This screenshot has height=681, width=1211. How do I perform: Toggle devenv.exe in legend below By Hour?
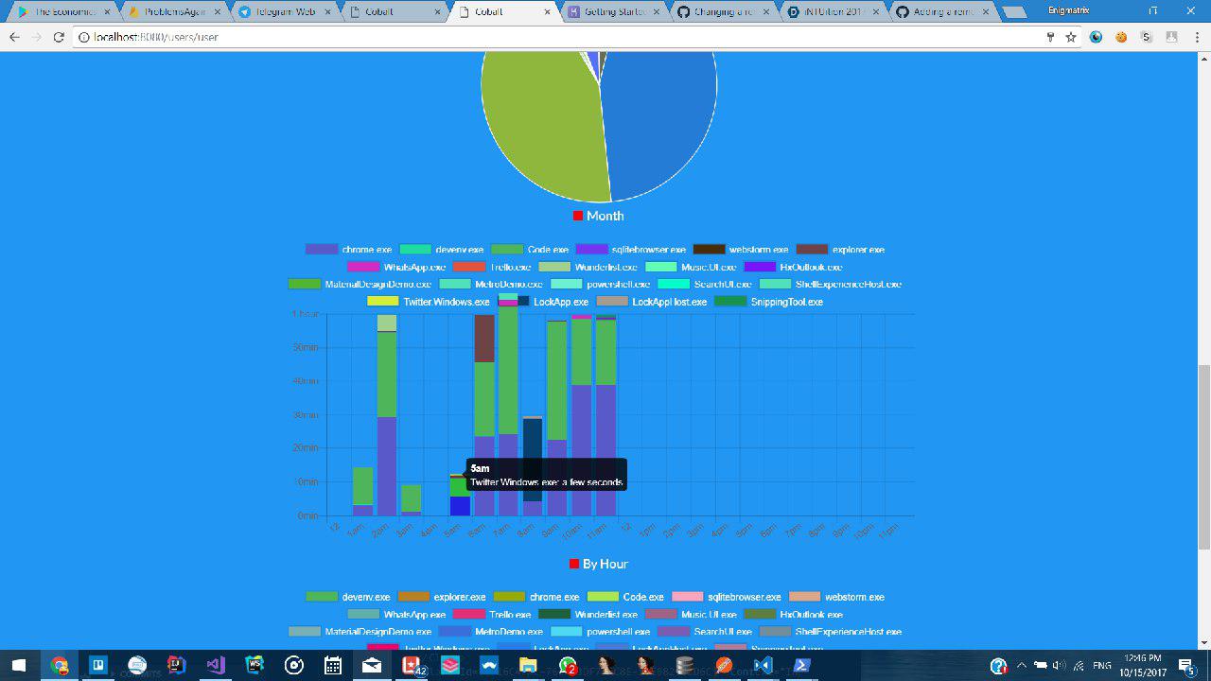[347, 597]
